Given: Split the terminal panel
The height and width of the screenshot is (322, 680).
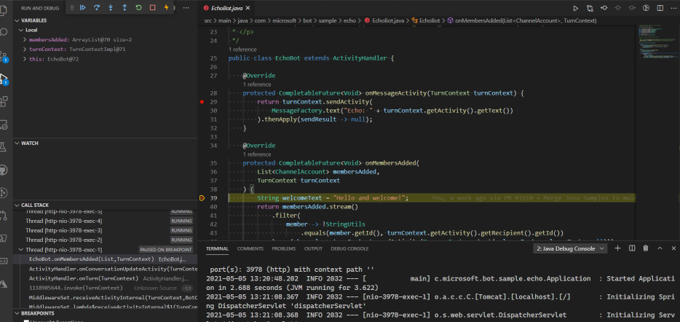Looking at the screenshot, I should pos(630,248).
